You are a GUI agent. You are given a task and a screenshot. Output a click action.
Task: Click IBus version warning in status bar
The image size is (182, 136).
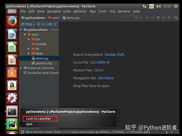point(88,132)
